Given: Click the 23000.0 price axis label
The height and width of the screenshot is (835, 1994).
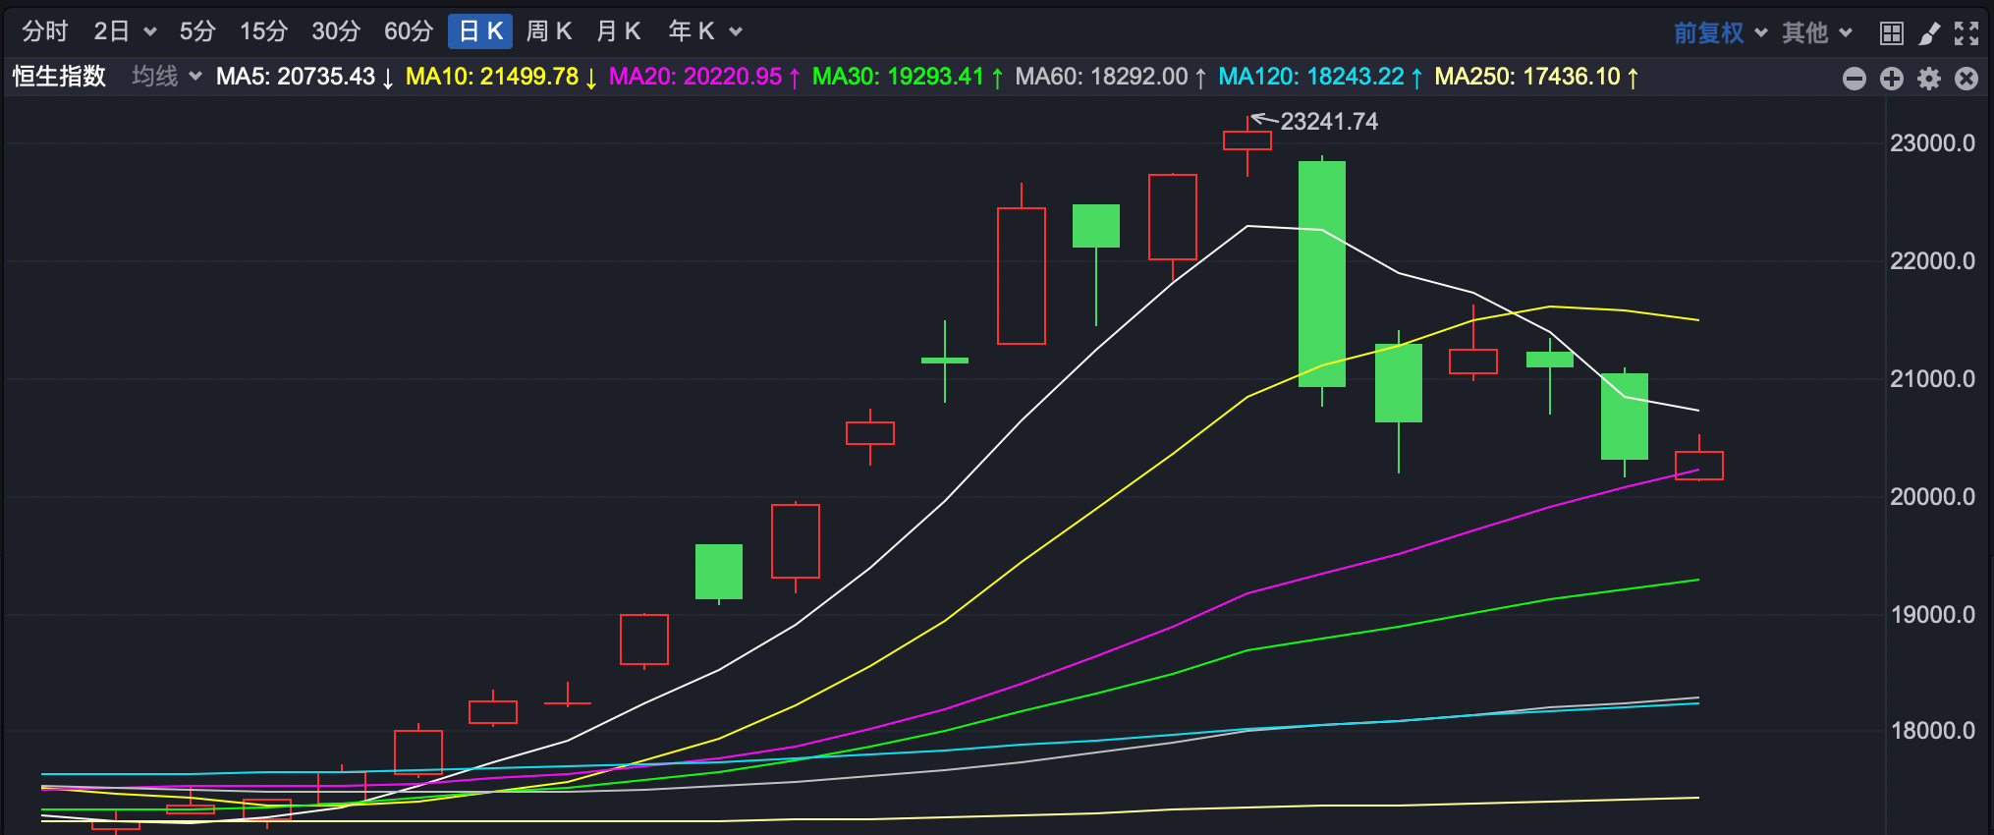Looking at the screenshot, I should [x=1932, y=143].
